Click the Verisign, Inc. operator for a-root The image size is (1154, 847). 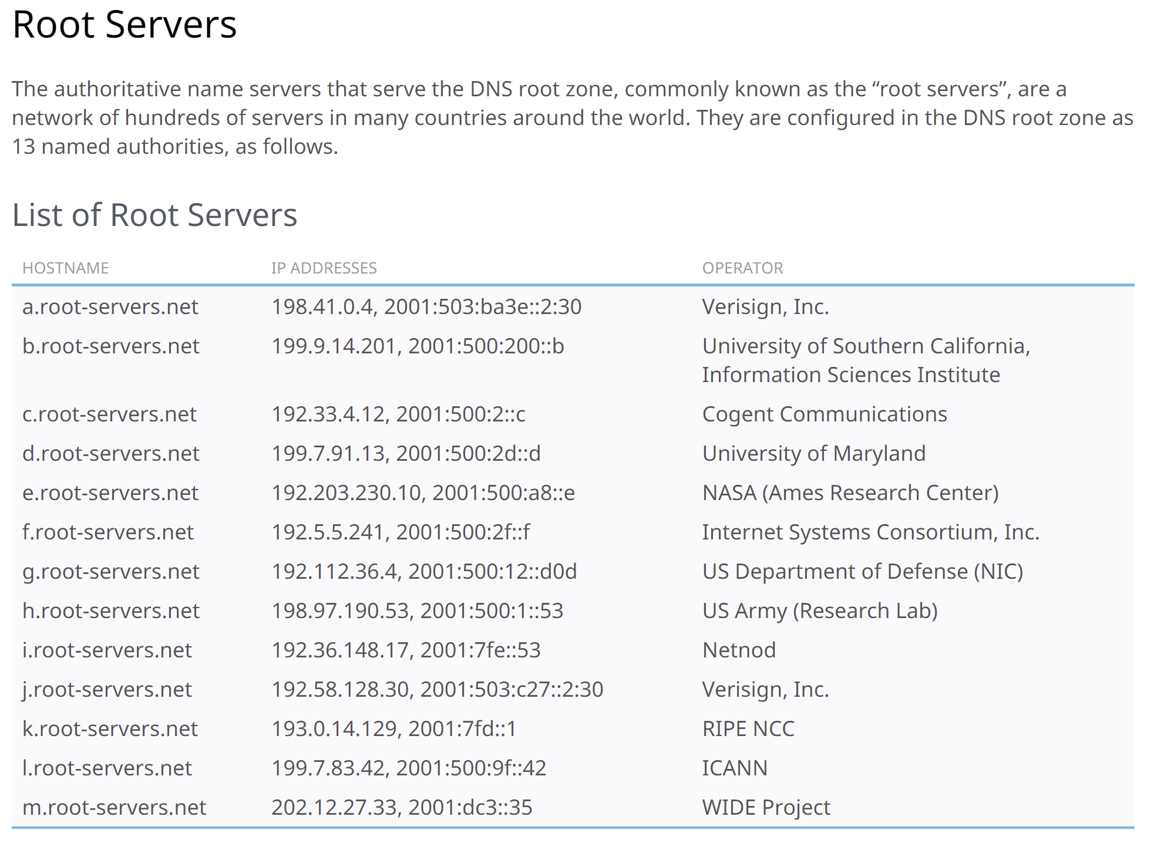click(x=765, y=307)
